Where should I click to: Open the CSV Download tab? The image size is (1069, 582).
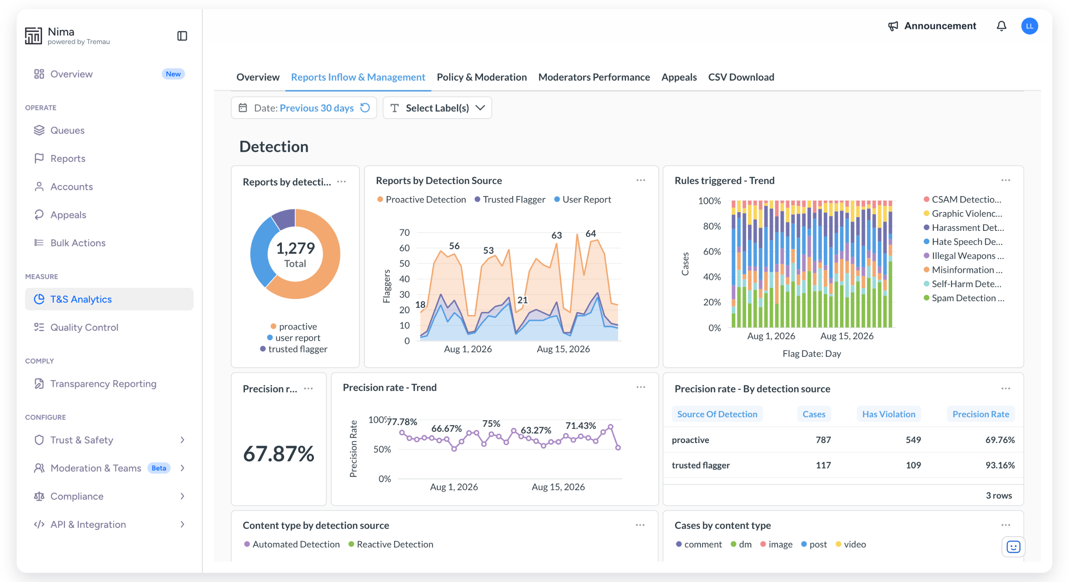741,77
